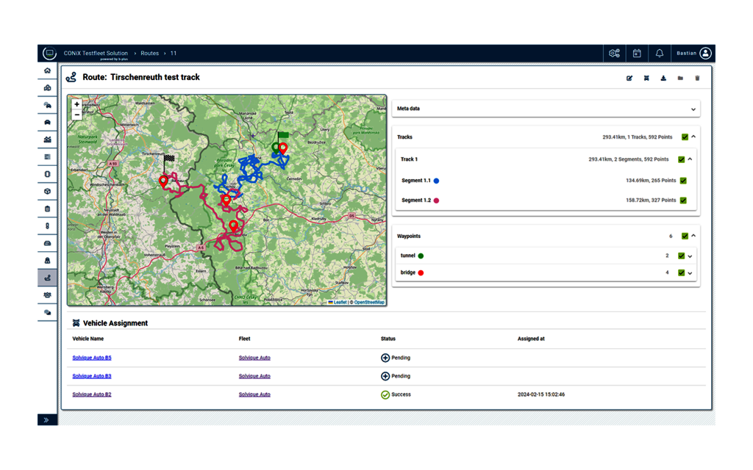The image size is (753, 470).
Task: Click the red bridge color dot
Action: coord(421,273)
